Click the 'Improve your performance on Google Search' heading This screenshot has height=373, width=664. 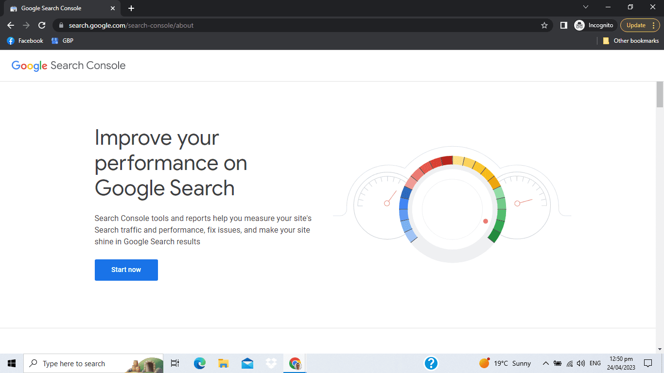(x=171, y=163)
